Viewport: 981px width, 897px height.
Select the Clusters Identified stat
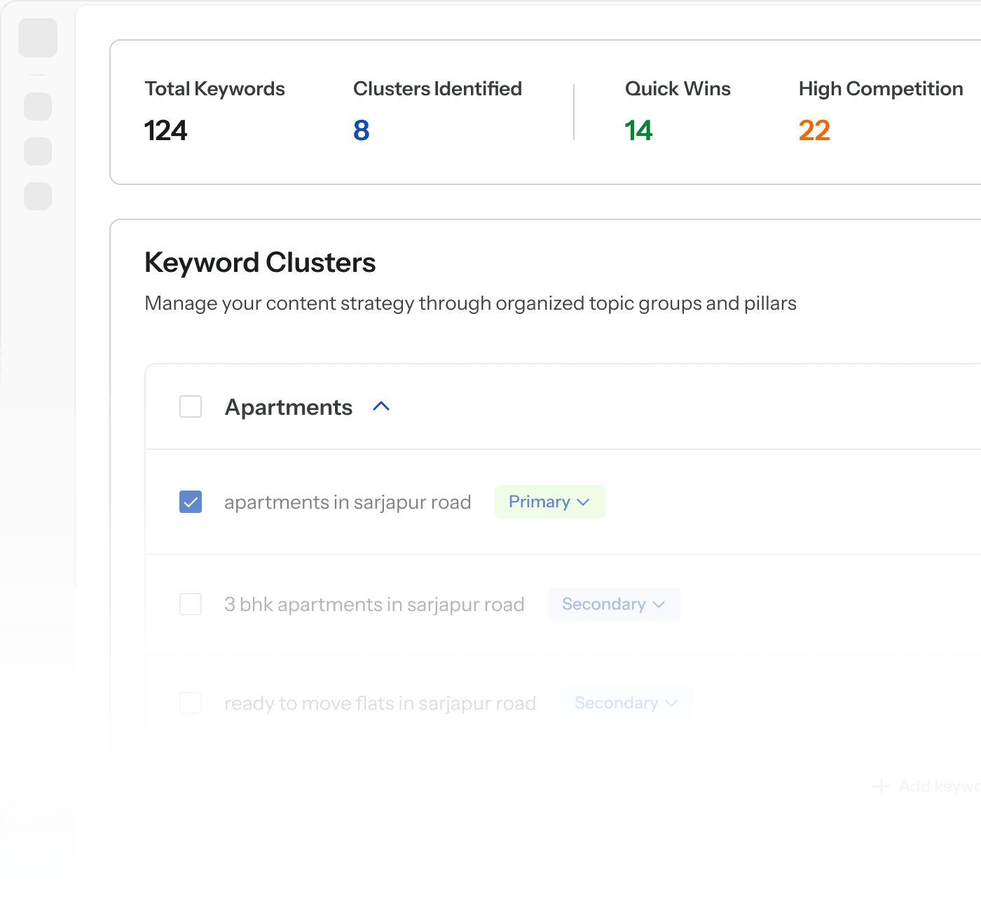pos(437,111)
